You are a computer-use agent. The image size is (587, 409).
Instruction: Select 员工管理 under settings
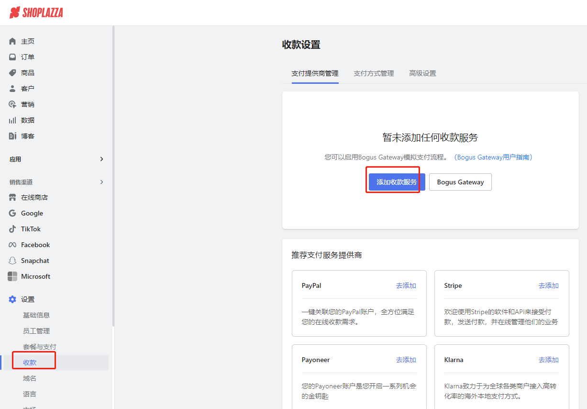click(x=36, y=331)
